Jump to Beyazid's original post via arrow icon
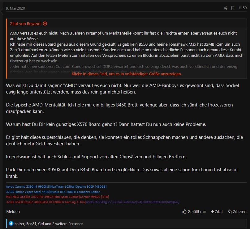 click(x=45, y=23)
